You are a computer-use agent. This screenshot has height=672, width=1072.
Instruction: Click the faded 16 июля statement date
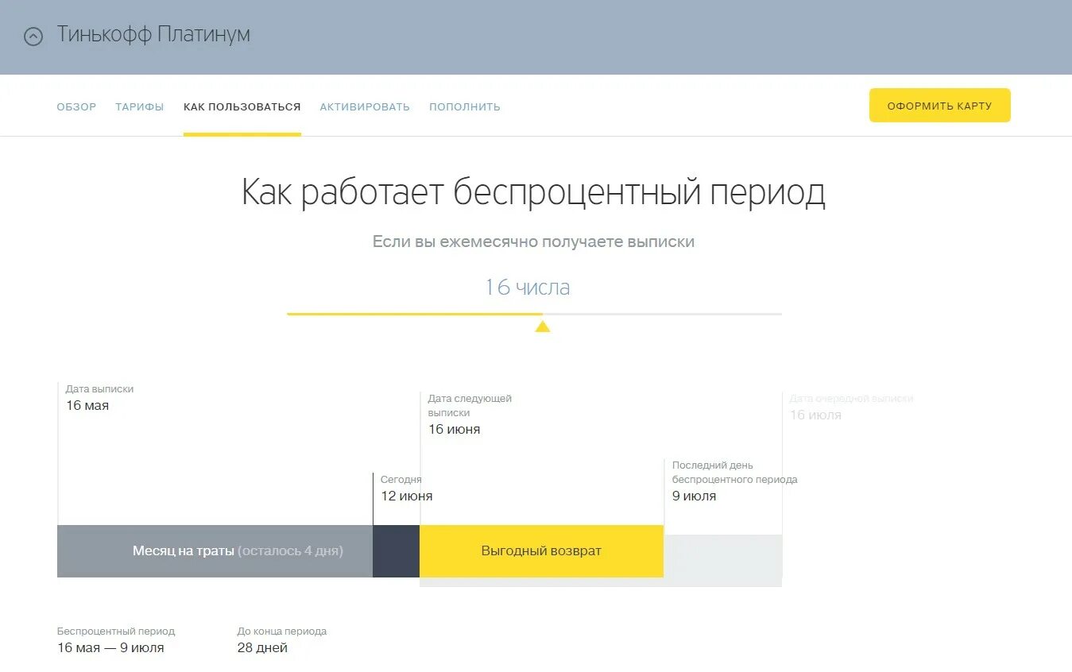click(815, 415)
